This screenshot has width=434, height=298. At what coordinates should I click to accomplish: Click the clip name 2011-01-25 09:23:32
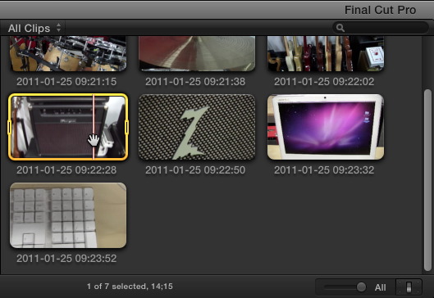pyautogui.click(x=324, y=169)
